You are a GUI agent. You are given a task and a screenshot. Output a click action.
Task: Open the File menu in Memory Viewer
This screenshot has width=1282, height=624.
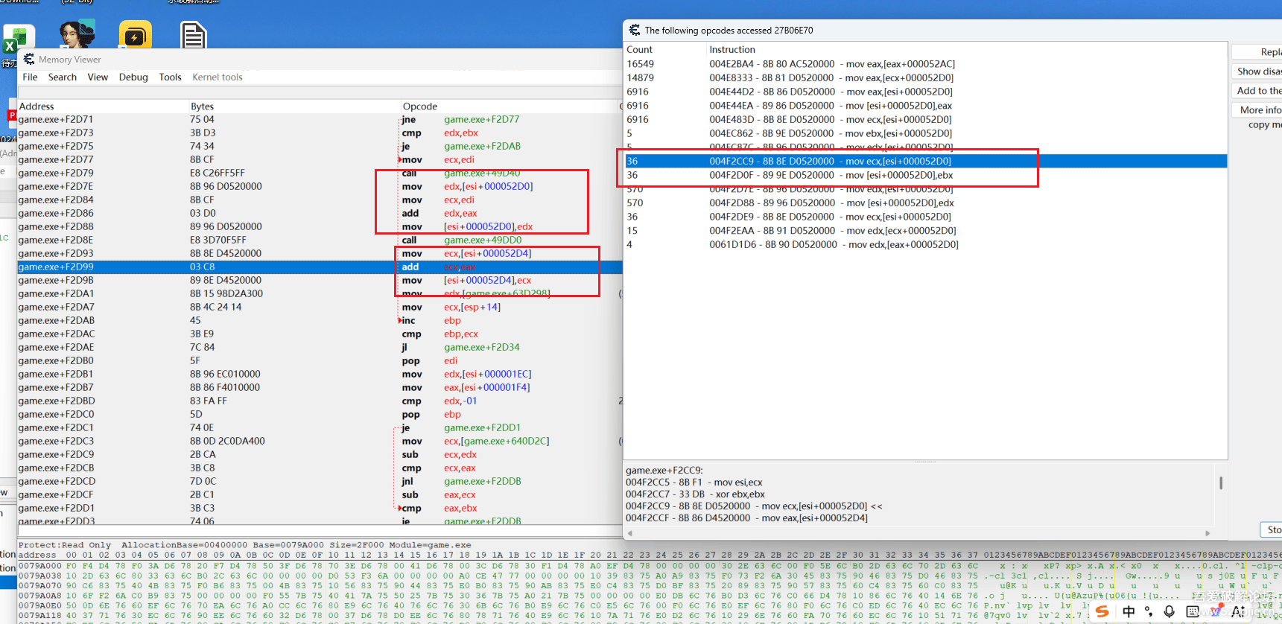pyautogui.click(x=30, y=77)
